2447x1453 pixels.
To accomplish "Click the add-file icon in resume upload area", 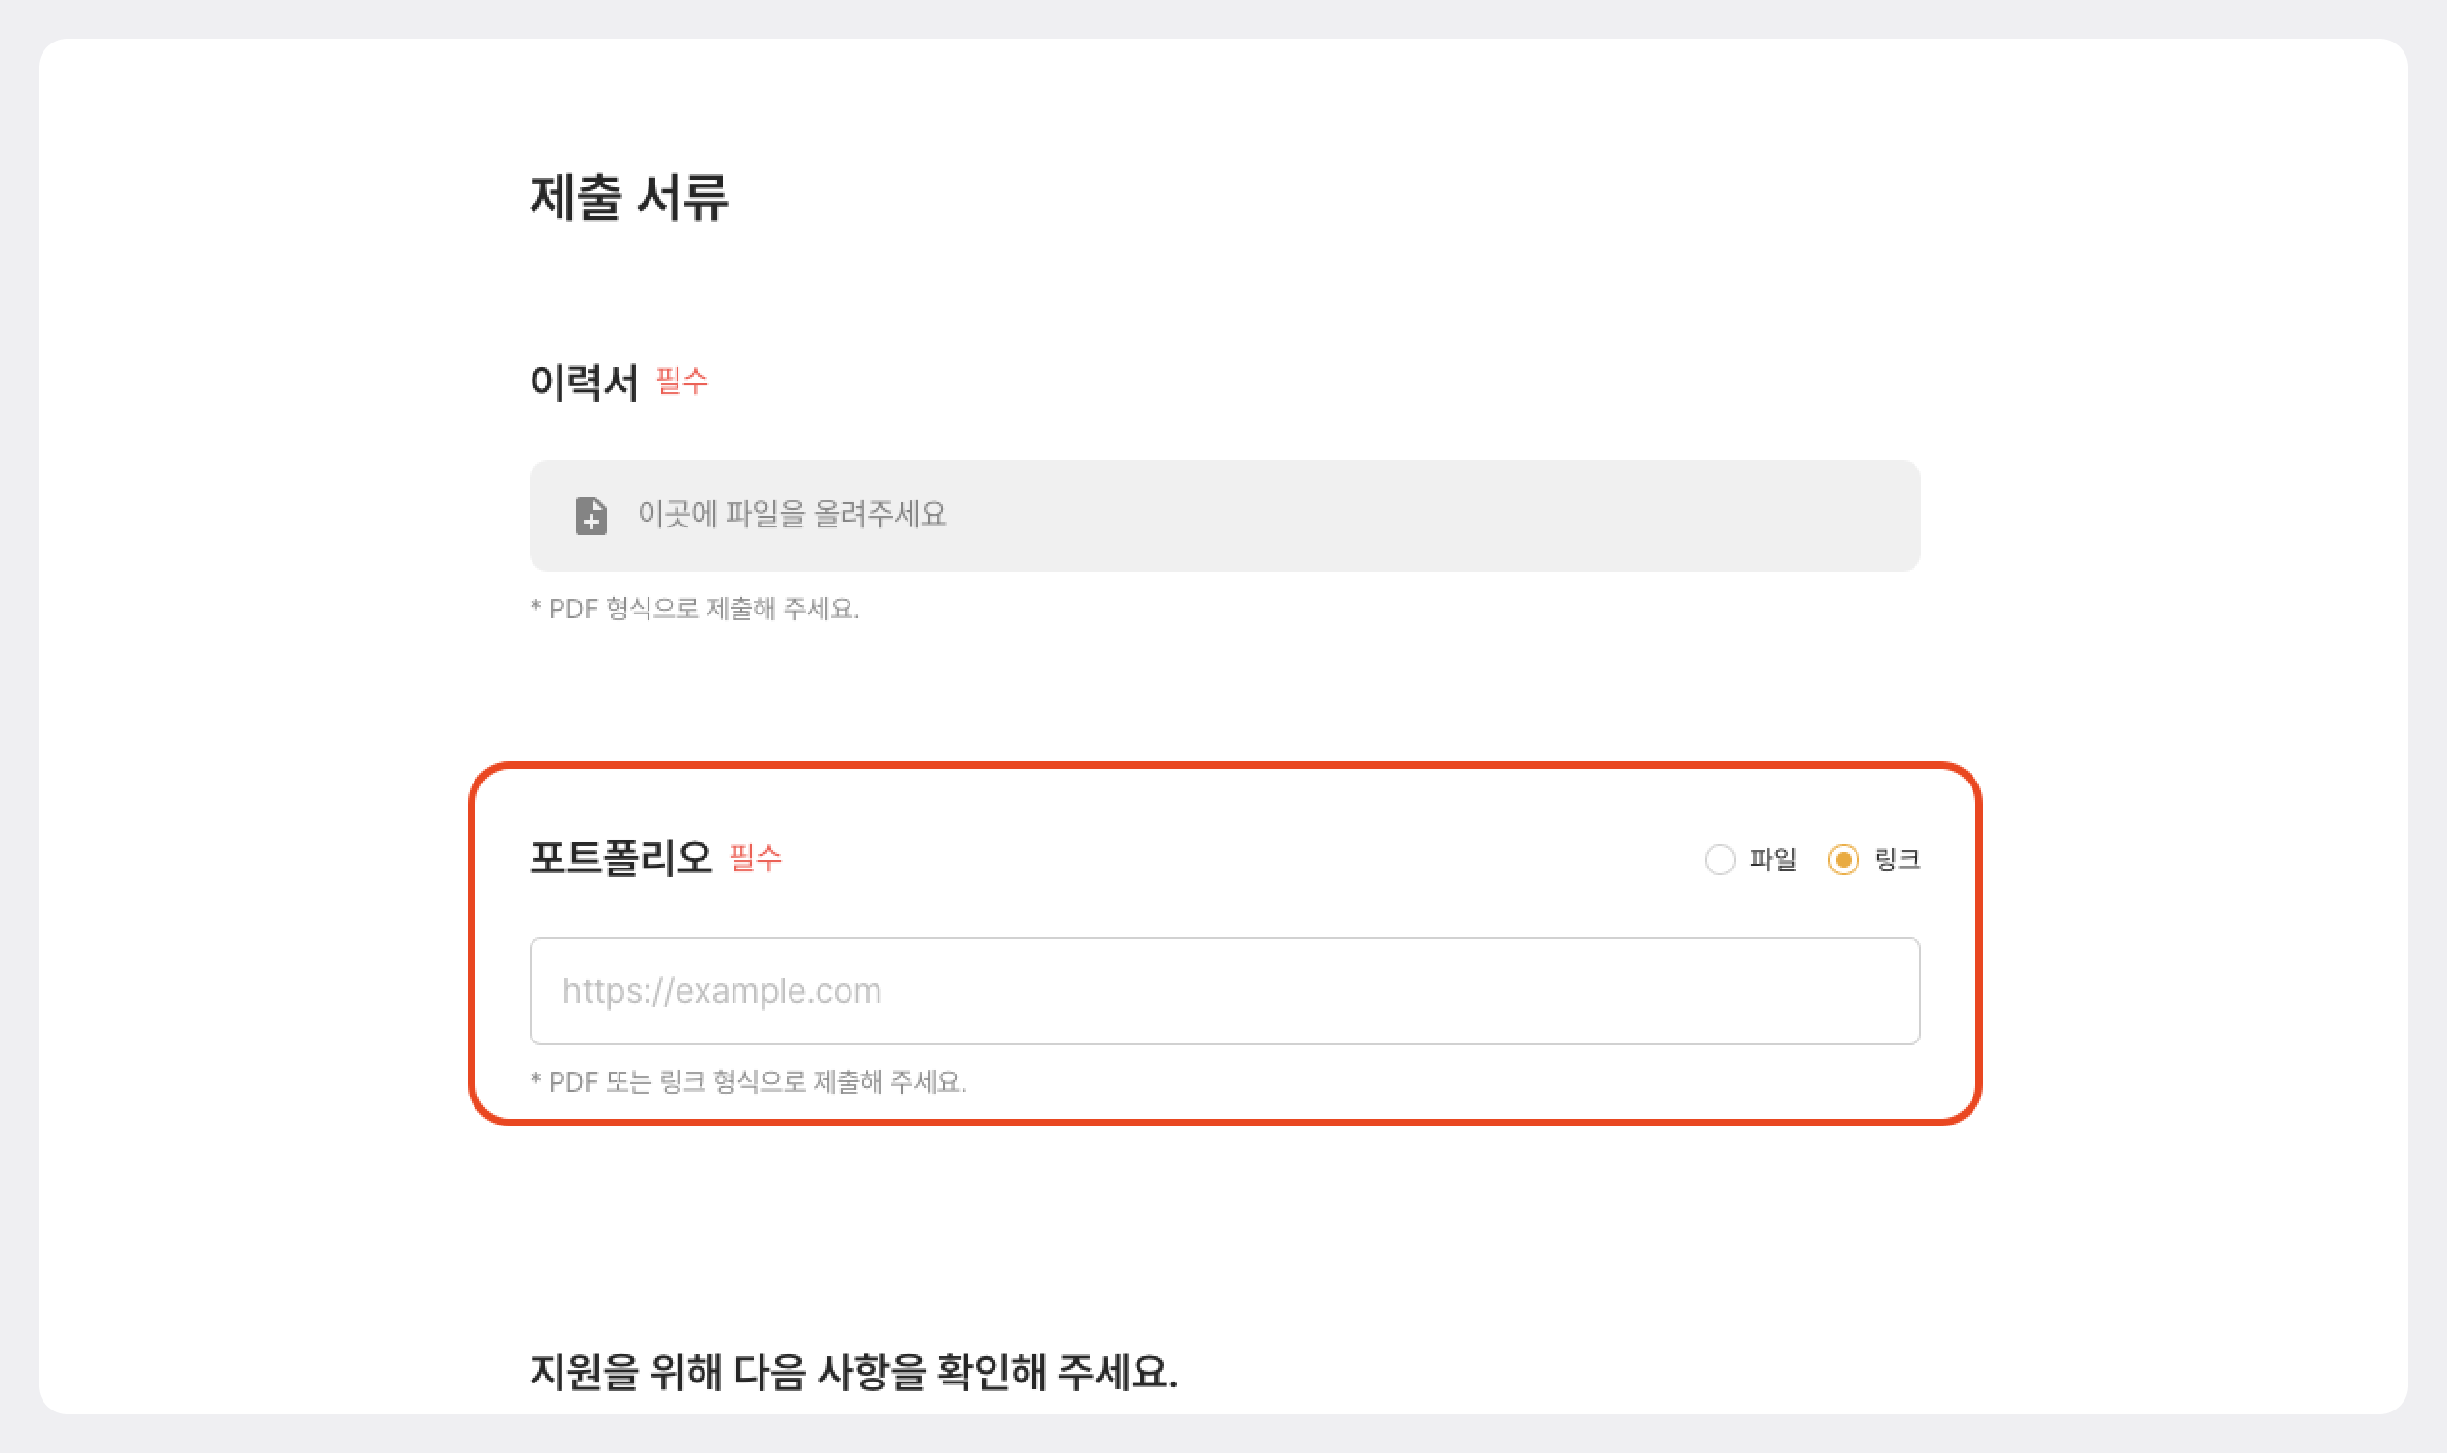I will (x=590, y=516).
